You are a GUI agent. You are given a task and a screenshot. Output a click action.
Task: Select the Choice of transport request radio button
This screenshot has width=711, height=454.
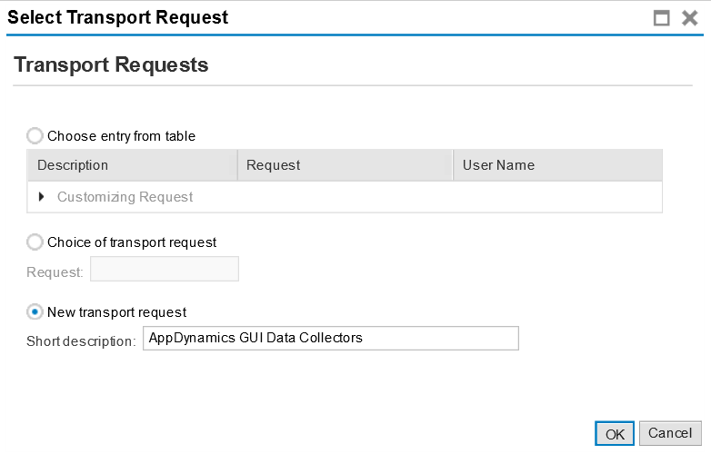pyautogui.click(x=35, y=242)
